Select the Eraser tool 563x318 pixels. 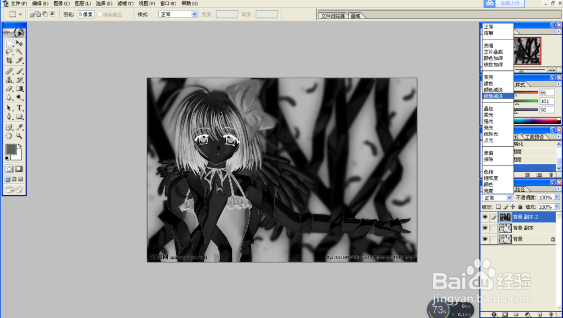pyautogui.click(x=10, y=88)
